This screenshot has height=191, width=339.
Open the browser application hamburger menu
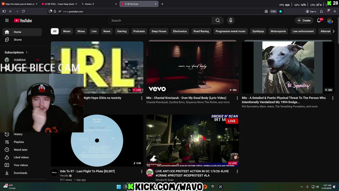[x=335, y=11]
